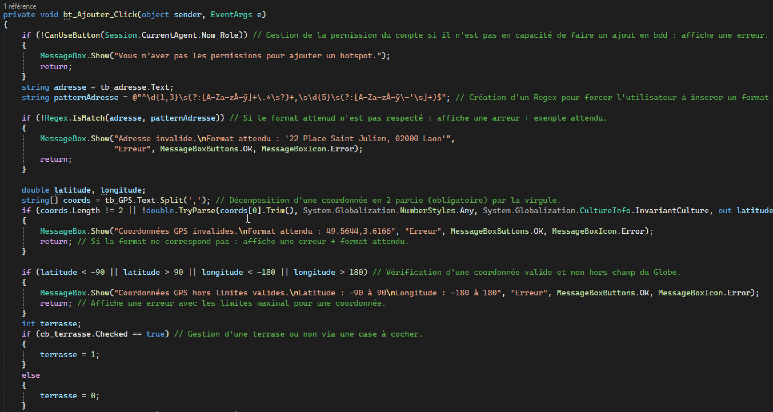Screen dimensions: 773x412
Task: Click InvariantCulture property in TryParse line
Action: (x=672, y=211)
